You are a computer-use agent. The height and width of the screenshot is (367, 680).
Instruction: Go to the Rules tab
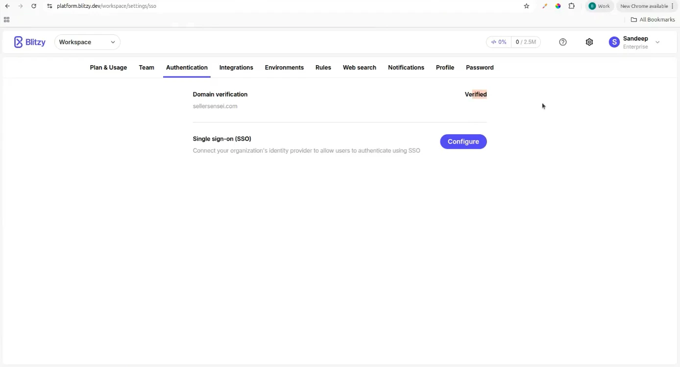tap(323, 68)
